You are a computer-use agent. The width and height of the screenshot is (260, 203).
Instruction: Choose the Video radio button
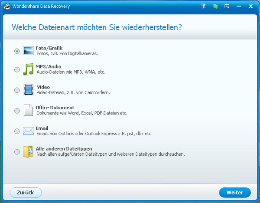(17, 90)
